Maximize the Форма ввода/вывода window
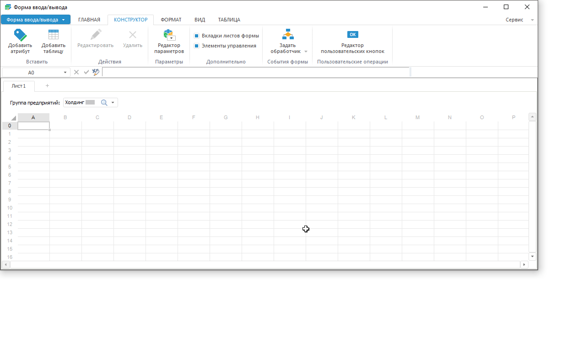Viewport: 582px width, 362px height. 506,7
